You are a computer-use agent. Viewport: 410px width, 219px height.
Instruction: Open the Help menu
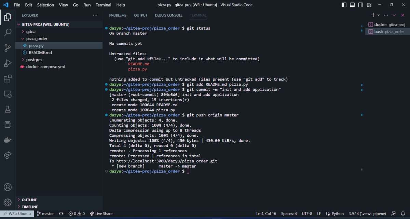[x=121, y=5]
